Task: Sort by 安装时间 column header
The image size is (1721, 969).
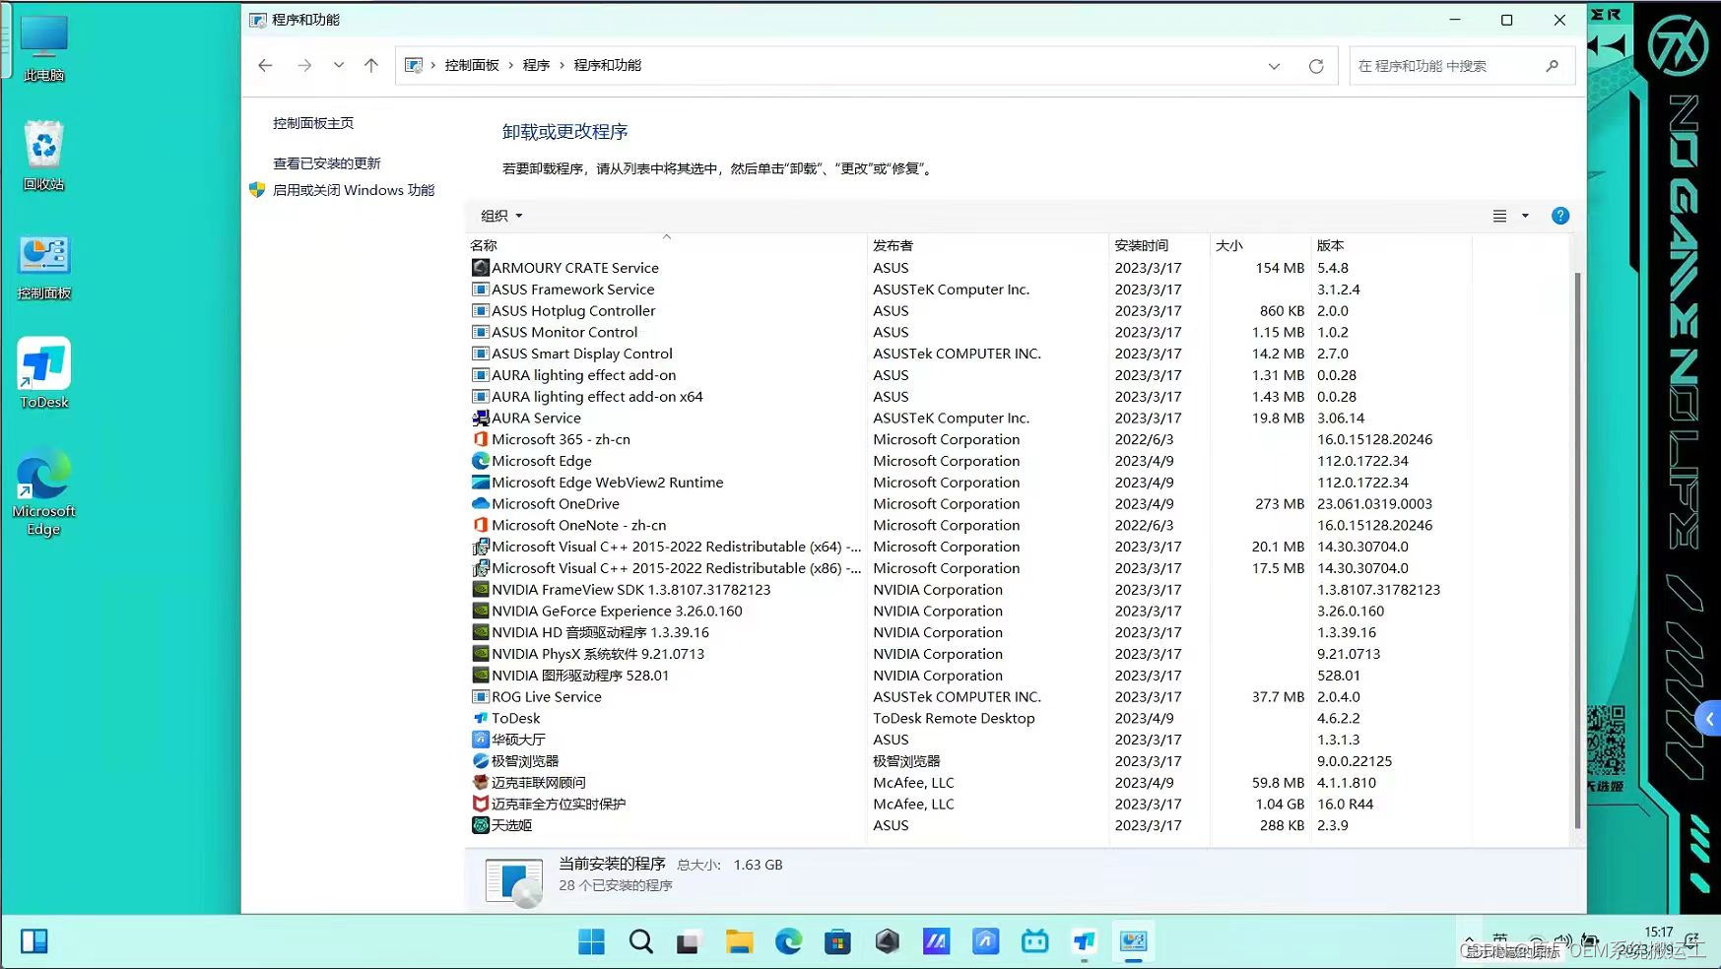Action: click(1158, 245)
